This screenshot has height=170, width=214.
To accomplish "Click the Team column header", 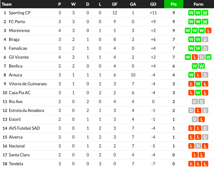I will tap(7, 4).
